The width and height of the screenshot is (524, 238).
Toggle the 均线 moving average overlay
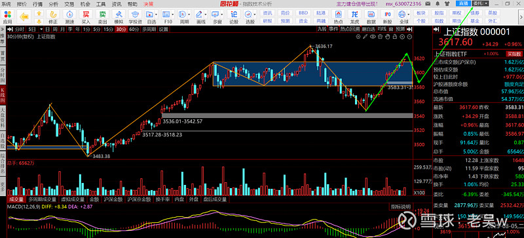pyautogui.click(x=383, y=29)
